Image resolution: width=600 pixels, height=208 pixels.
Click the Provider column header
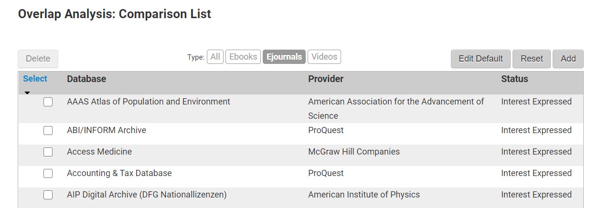(326, 79)
